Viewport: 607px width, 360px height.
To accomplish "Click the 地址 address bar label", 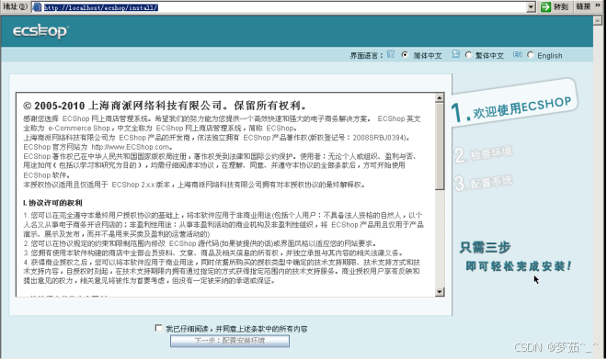I will [x=15, y=6].
